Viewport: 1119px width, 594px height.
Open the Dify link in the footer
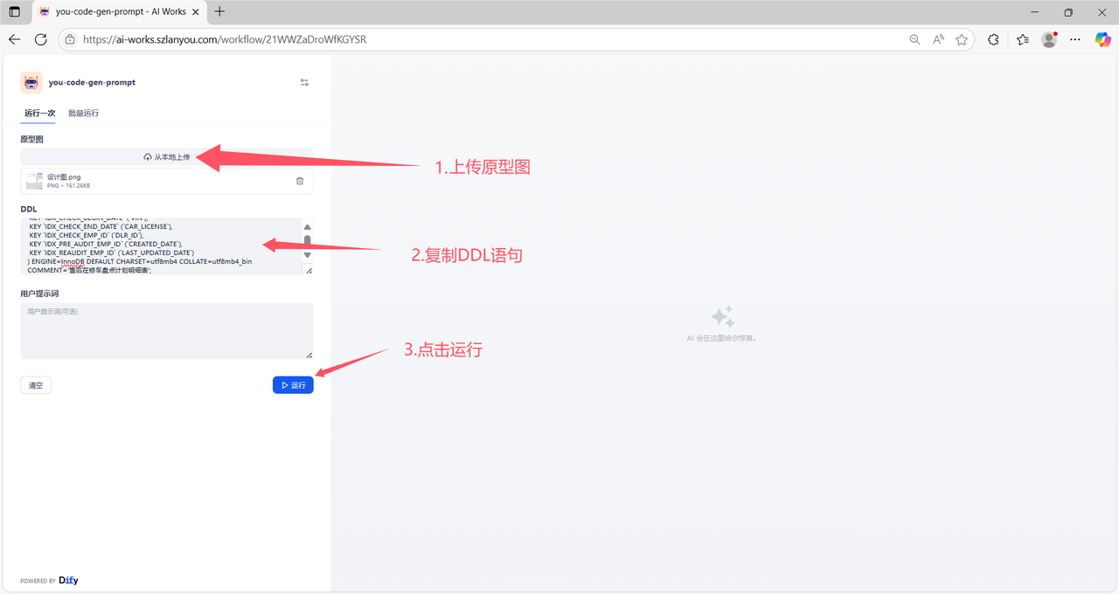(x=68, y=580)
